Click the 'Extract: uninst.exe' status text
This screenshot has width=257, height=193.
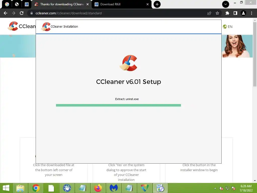(x=127, y=99)
